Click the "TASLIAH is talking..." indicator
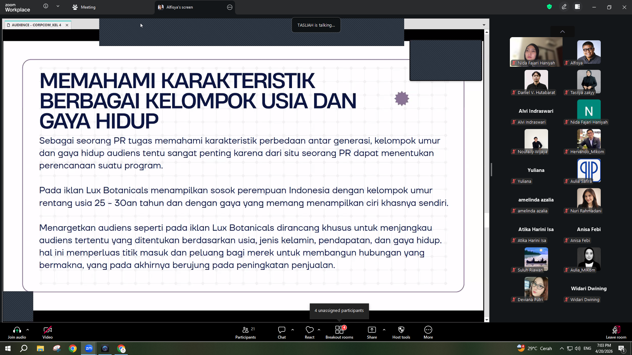 coord(316,25)
